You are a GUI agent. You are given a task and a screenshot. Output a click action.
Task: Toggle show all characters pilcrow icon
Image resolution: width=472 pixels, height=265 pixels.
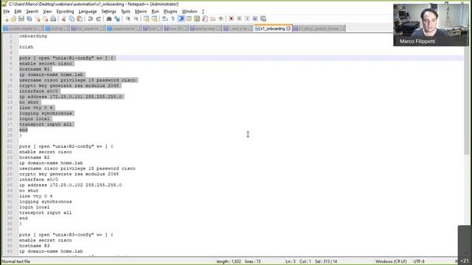pyautogui.click(x=173, y=19)
